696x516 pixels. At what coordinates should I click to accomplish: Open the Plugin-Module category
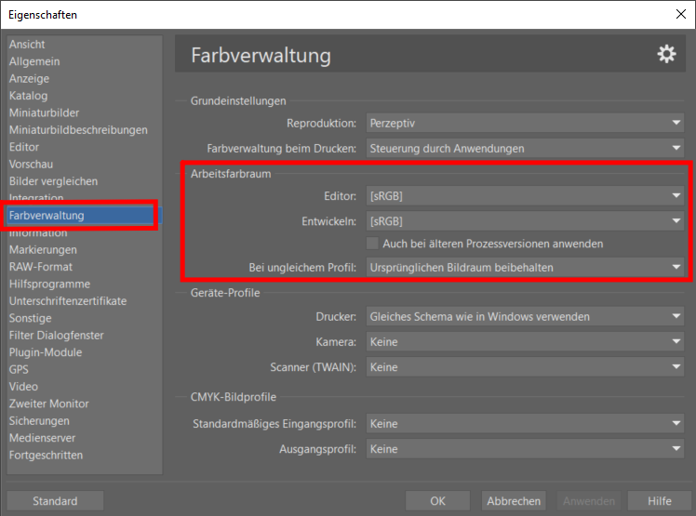tap(46, 352)
